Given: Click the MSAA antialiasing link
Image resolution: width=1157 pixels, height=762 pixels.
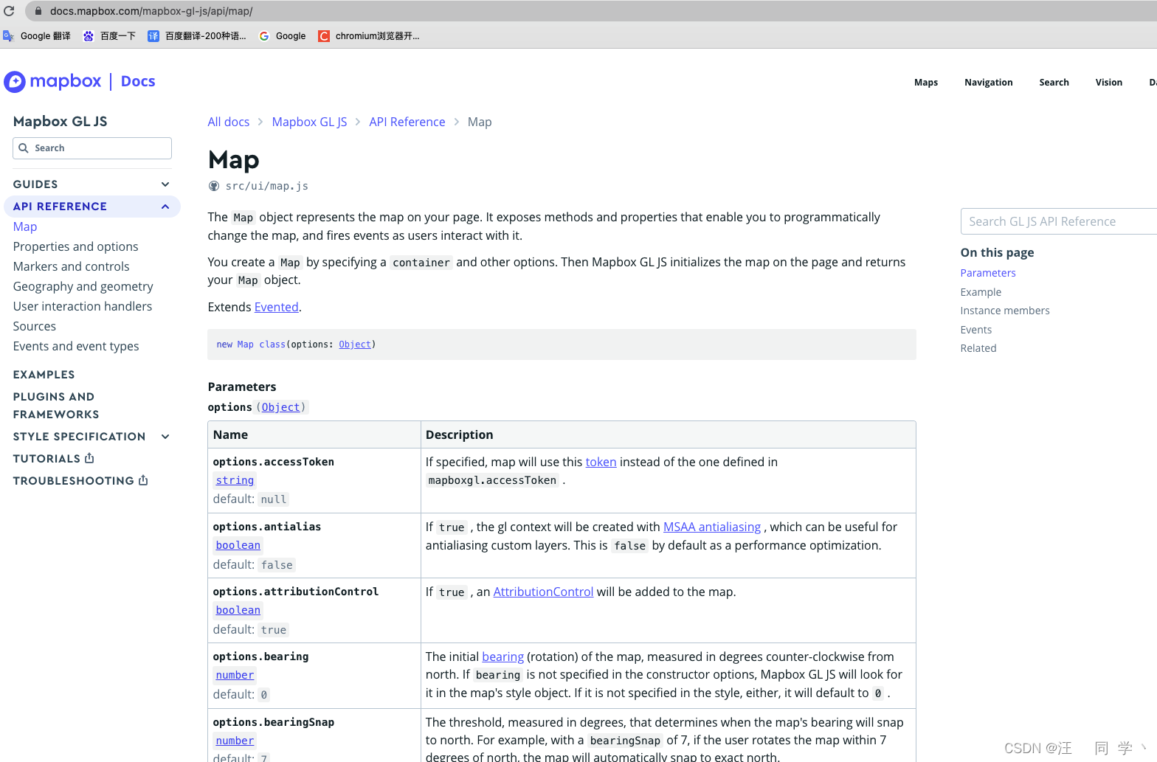Looking at the screenshot, I should click(712, 527).
